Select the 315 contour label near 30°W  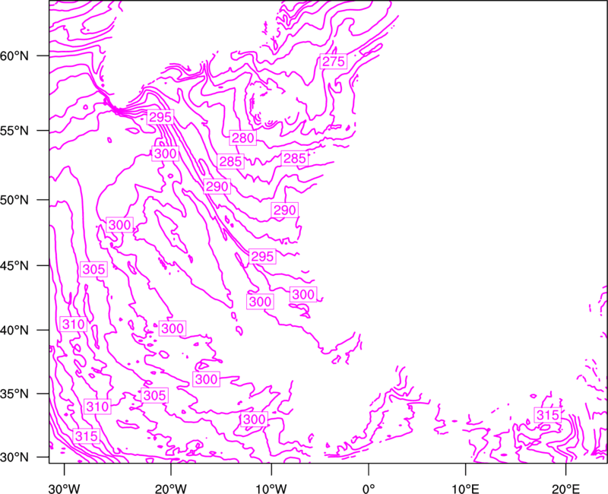(87, 435)
